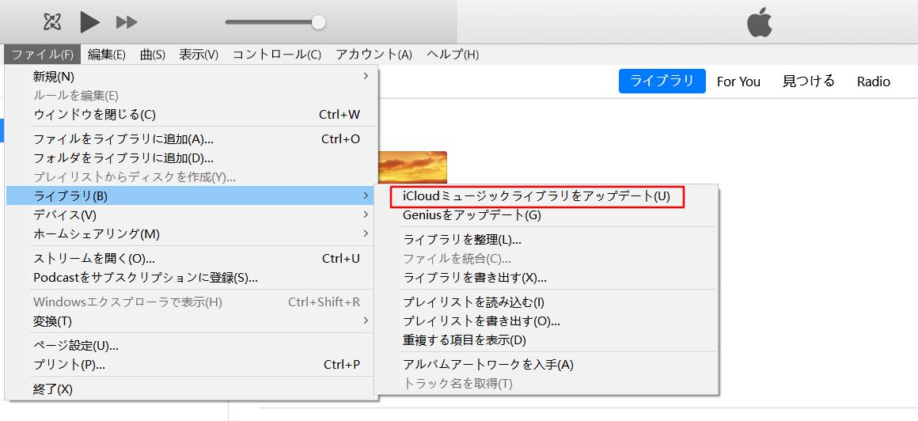Image resolution: width=918 pixels, height=421 pixels.
Task: Click the Play button
Action: [x=89, y=22]
